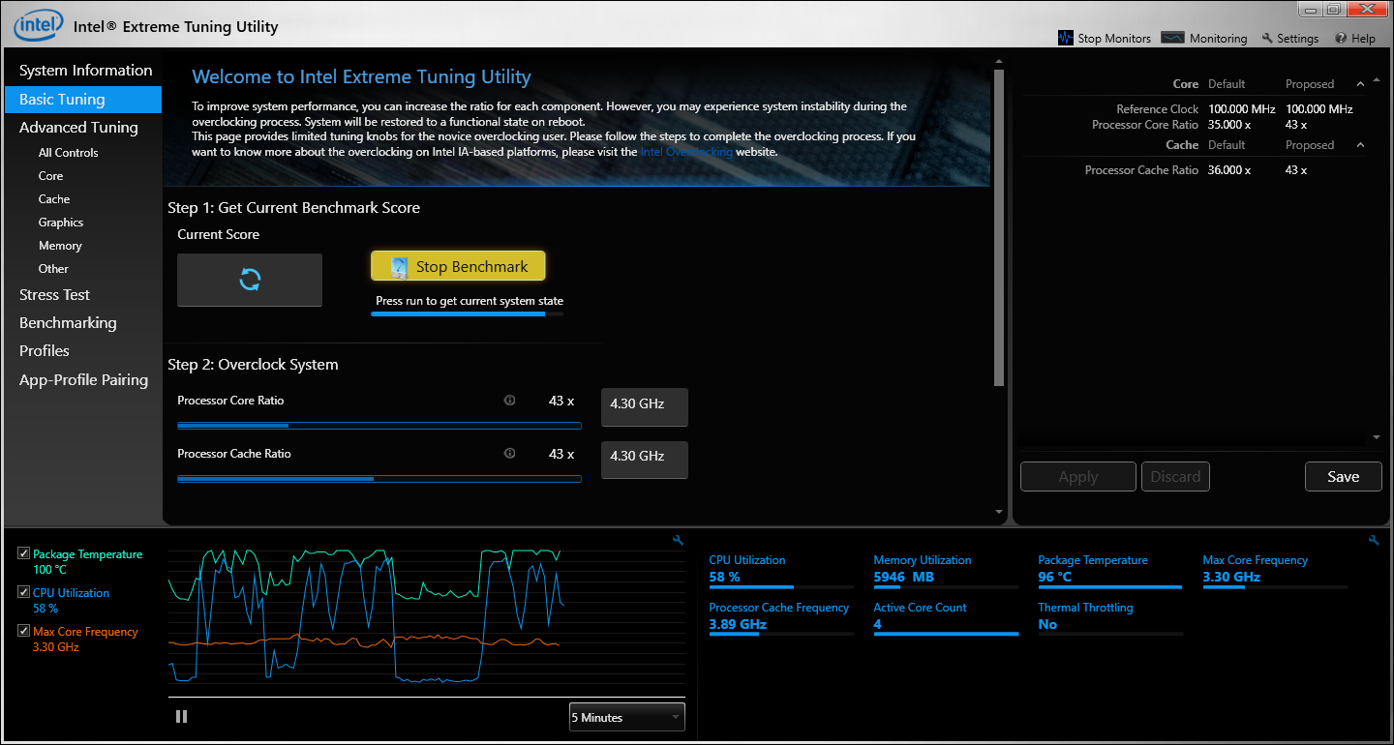Screen dimensions: 1394x745
Task: Click the info icon beside Processor Cache Ratio
Action: [509, 453]
